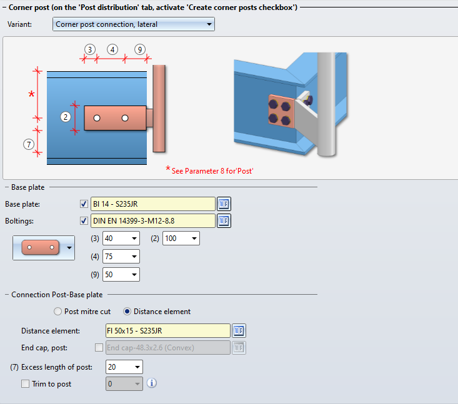The height and width of the screenshot is (404, 458).
Task: Click the Base plate section heading
Action: coord(27,187)
